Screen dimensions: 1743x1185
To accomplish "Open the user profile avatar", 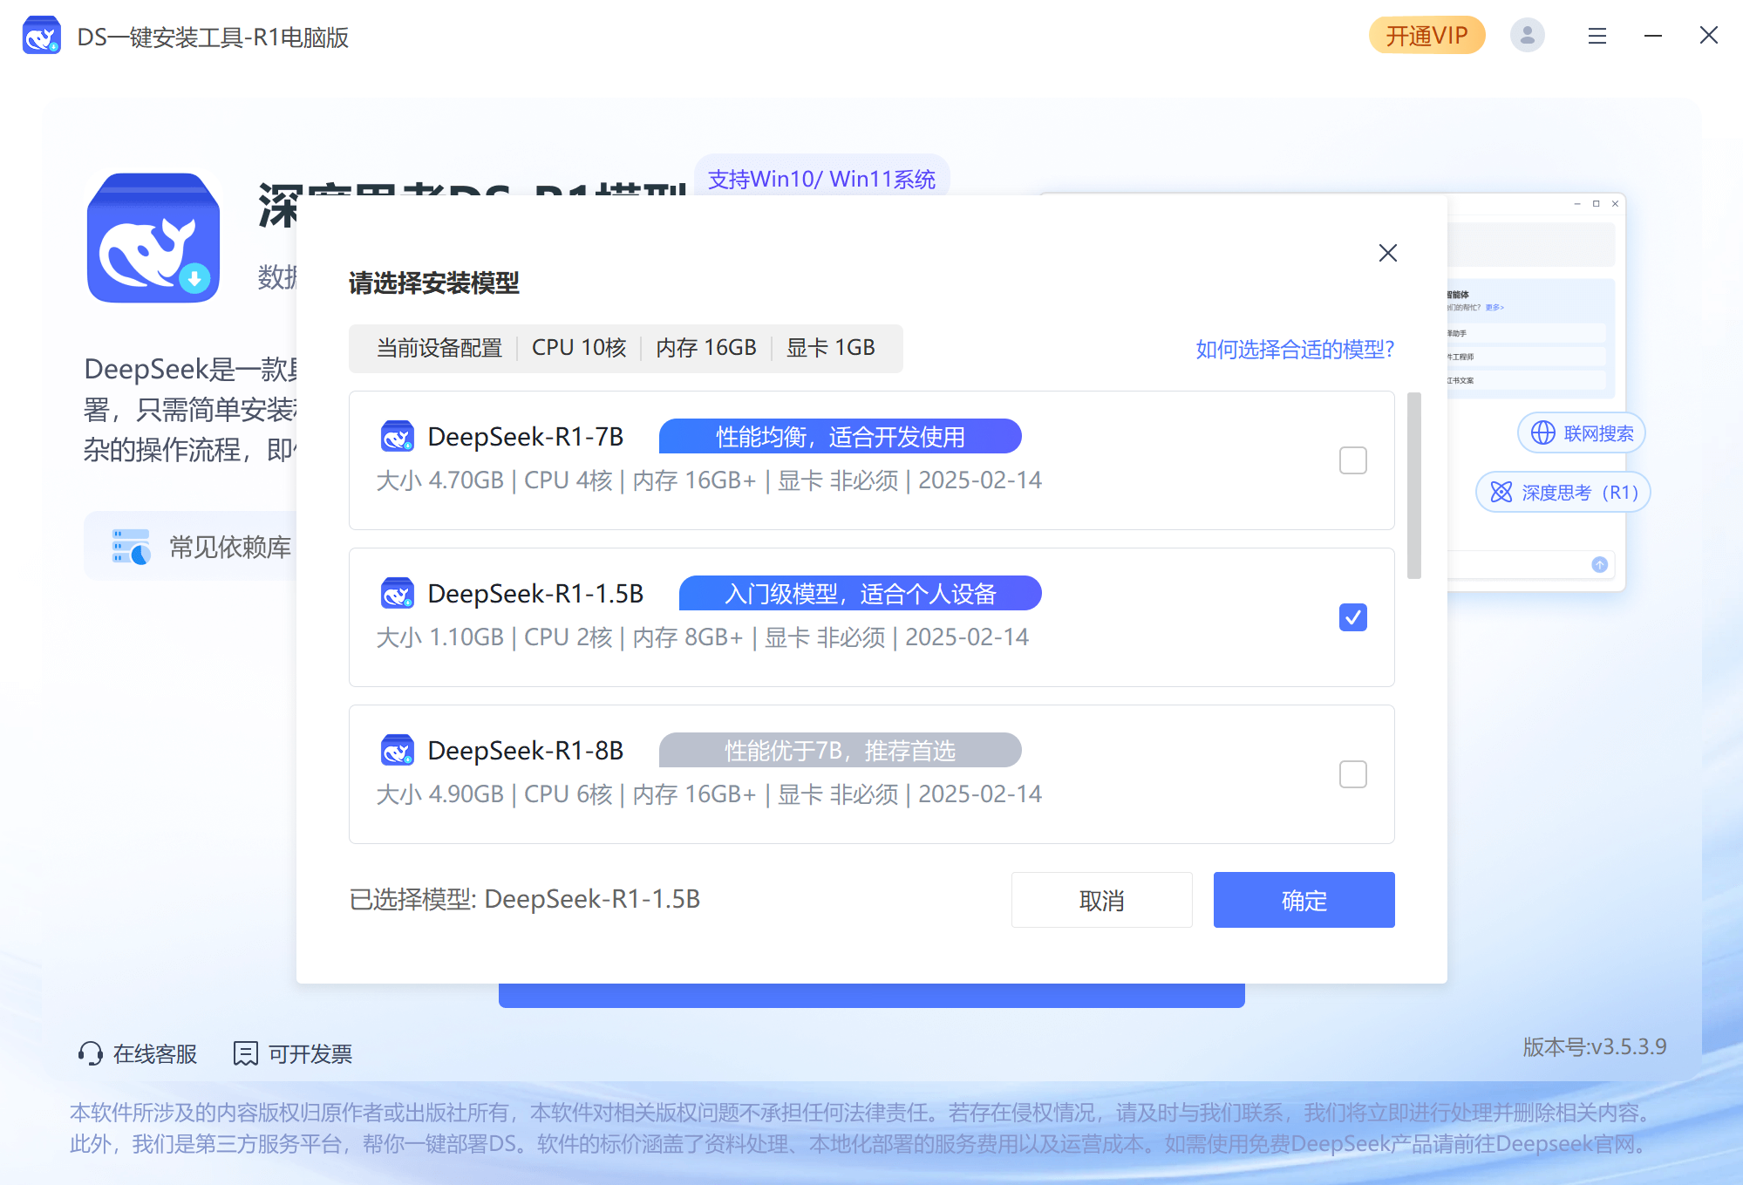I will [x=1527, y=36].
